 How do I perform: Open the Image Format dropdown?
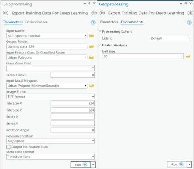click(x=51, y=97)
